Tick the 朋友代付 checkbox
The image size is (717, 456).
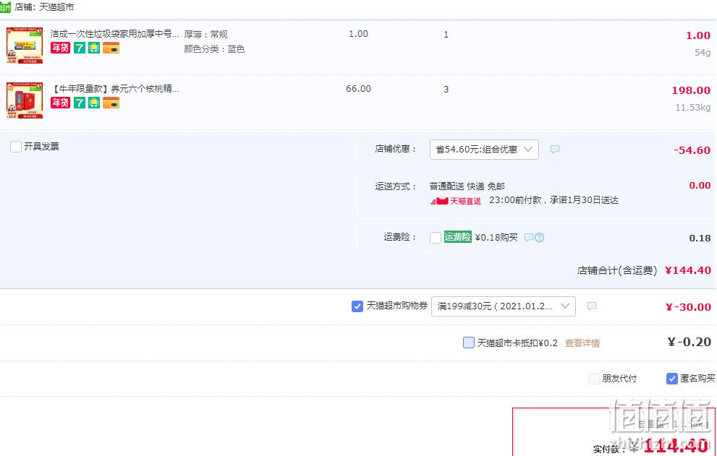(x=593, y=379)
